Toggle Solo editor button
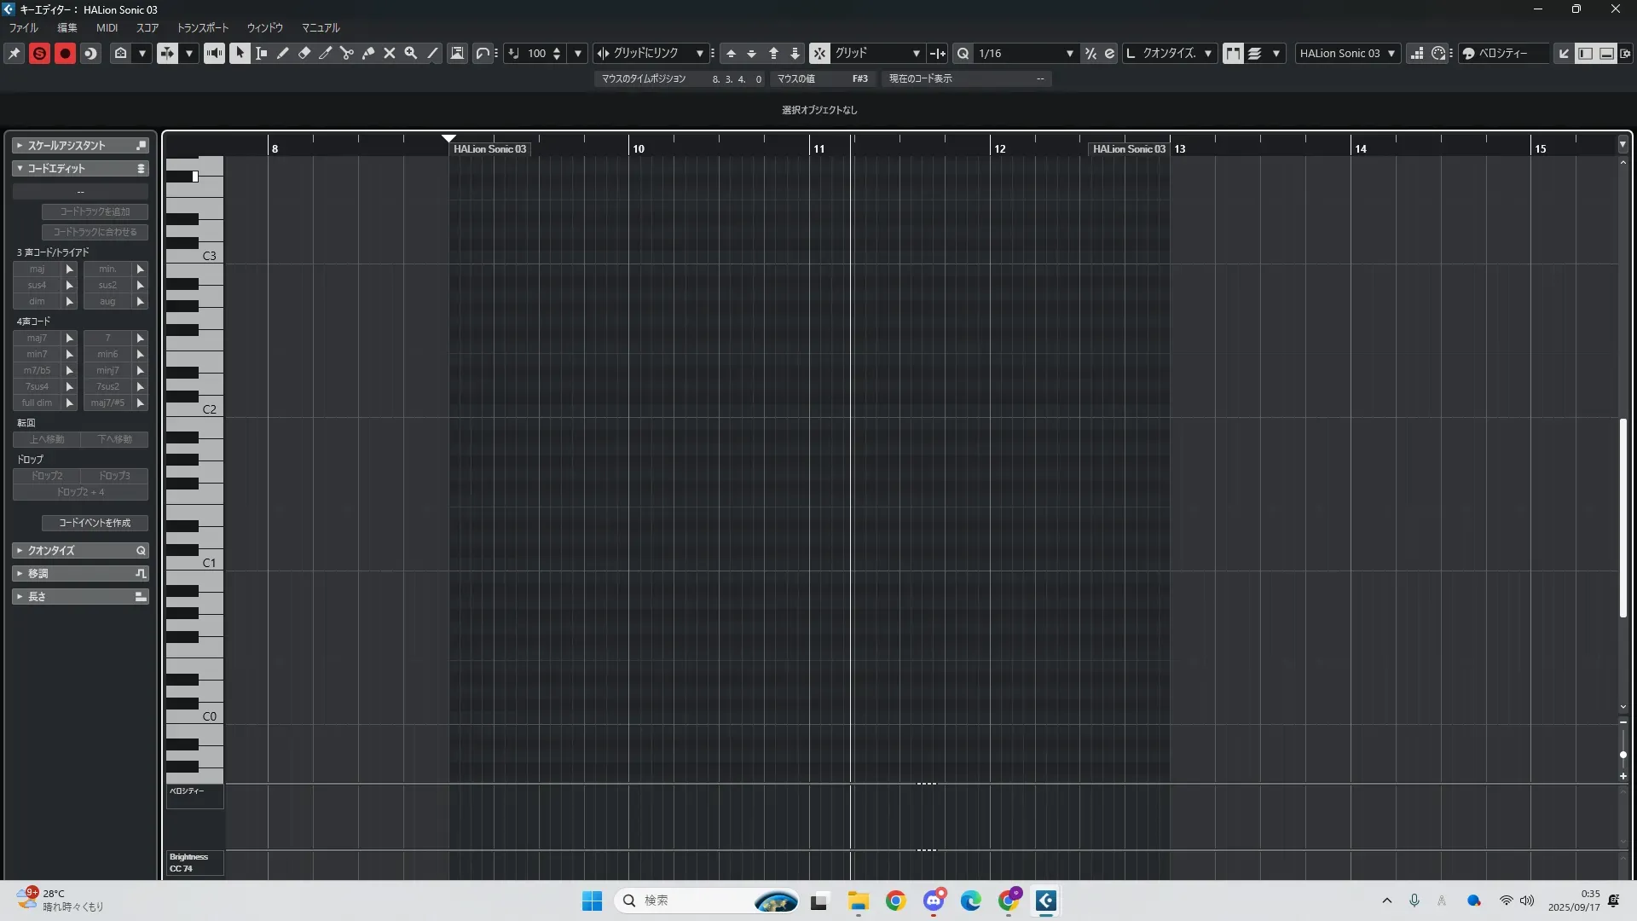1637x921 pixels. point(39,53)
